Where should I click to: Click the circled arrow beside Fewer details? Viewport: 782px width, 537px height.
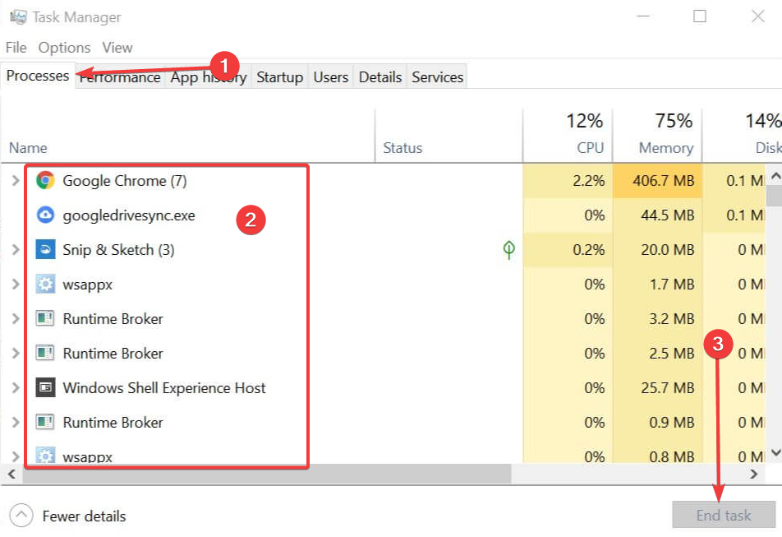(x=21, y=515)
